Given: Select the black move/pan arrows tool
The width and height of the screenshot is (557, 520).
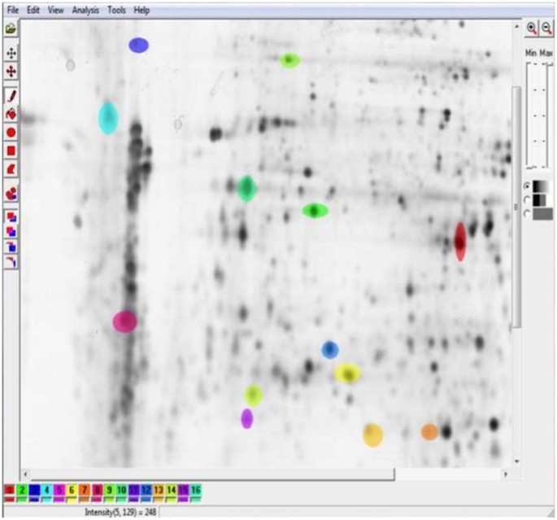Looking at the screenshot, I should click(11, 53).
